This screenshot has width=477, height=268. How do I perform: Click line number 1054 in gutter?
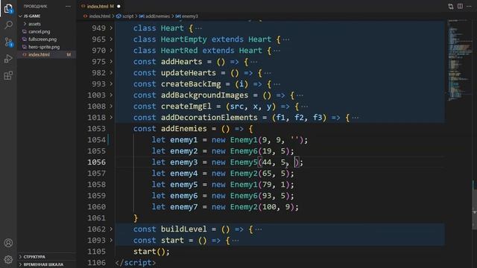pos(96,140)
